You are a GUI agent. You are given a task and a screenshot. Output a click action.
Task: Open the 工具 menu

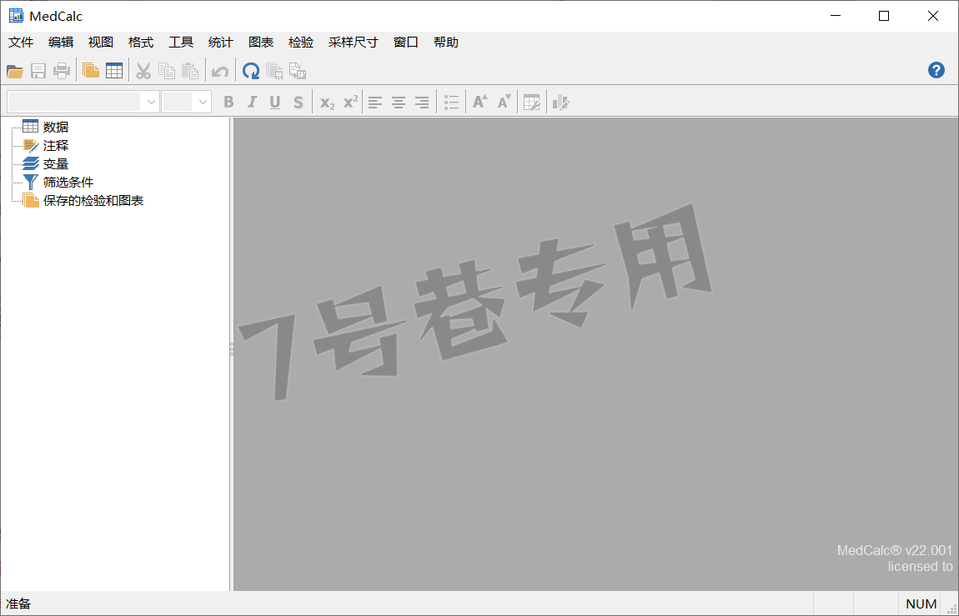tap(181, 43)
